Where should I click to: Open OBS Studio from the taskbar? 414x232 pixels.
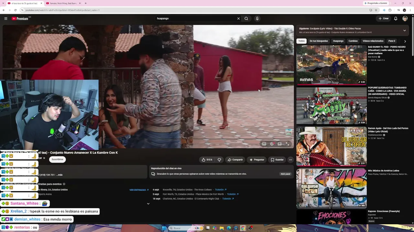point(250,228)
